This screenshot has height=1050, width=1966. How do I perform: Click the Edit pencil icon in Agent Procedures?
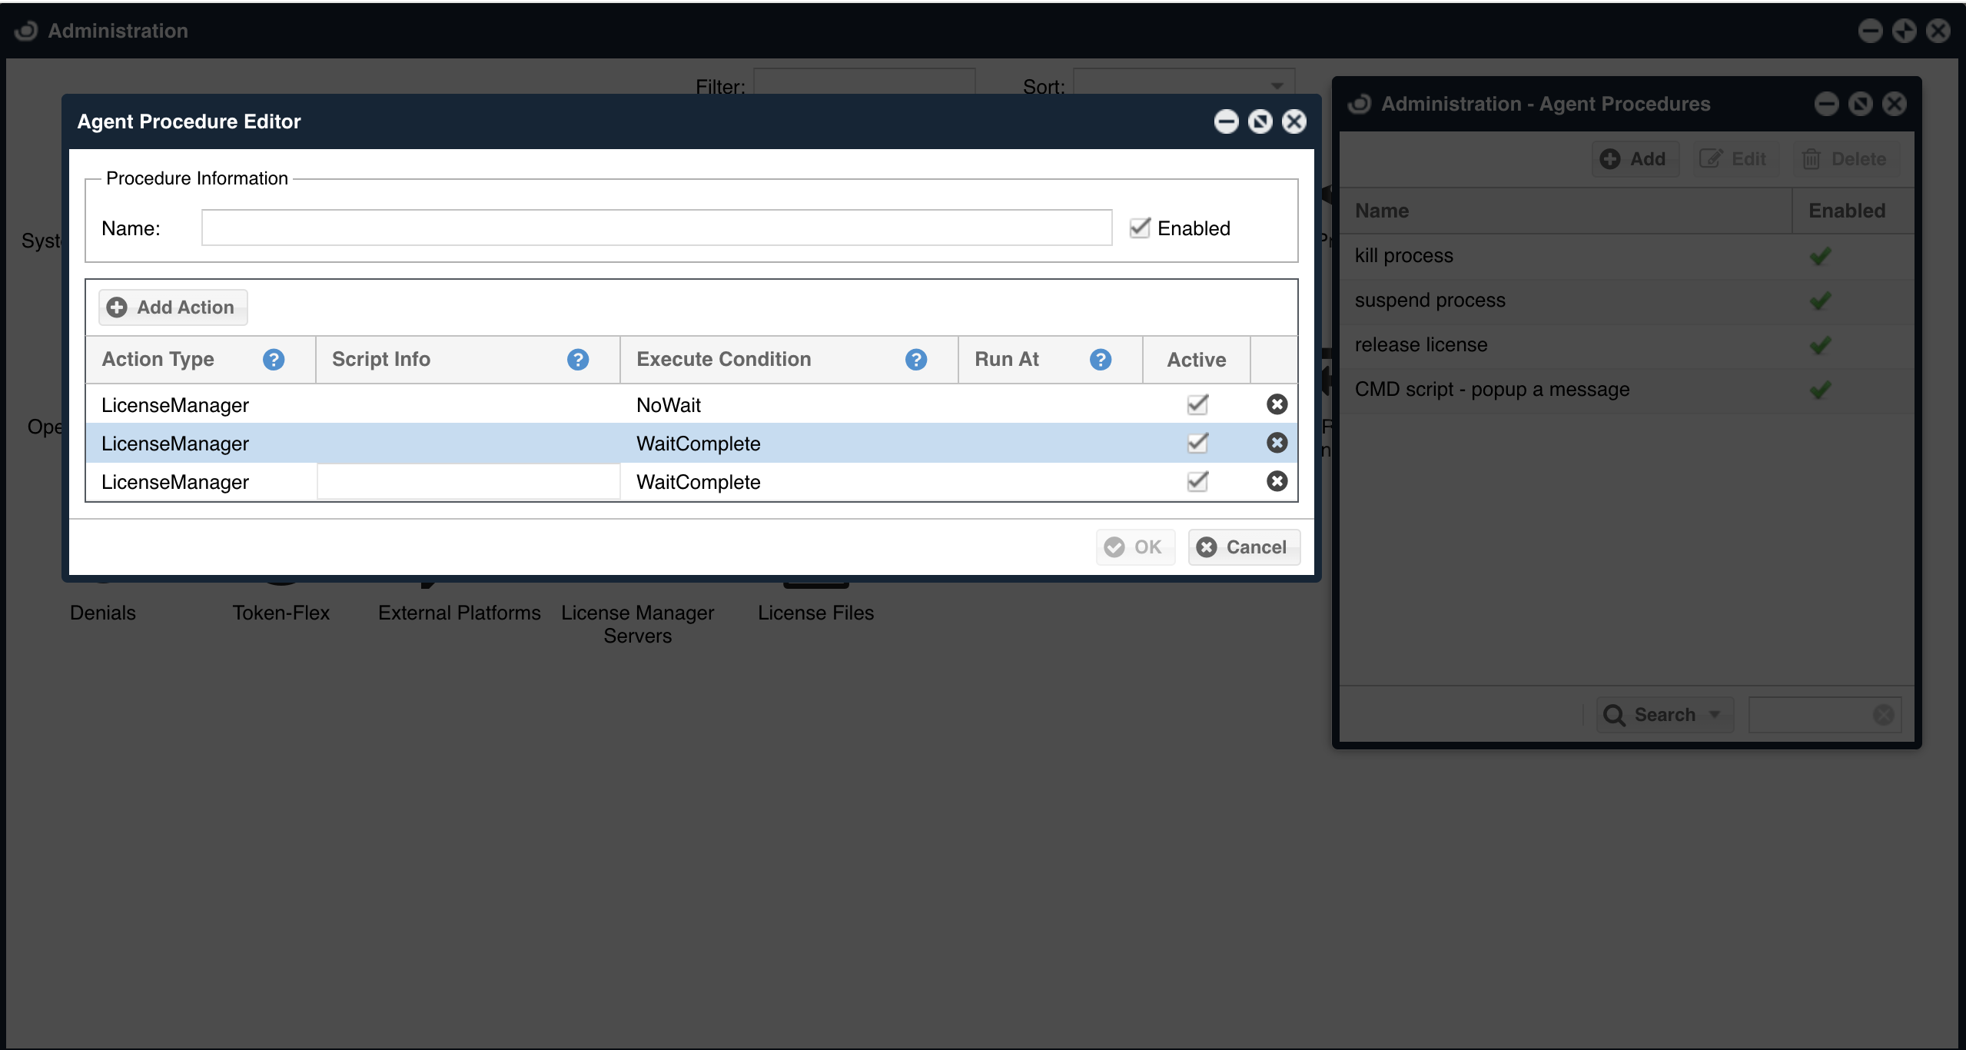pyautogui.click(x=1711, y=158)
